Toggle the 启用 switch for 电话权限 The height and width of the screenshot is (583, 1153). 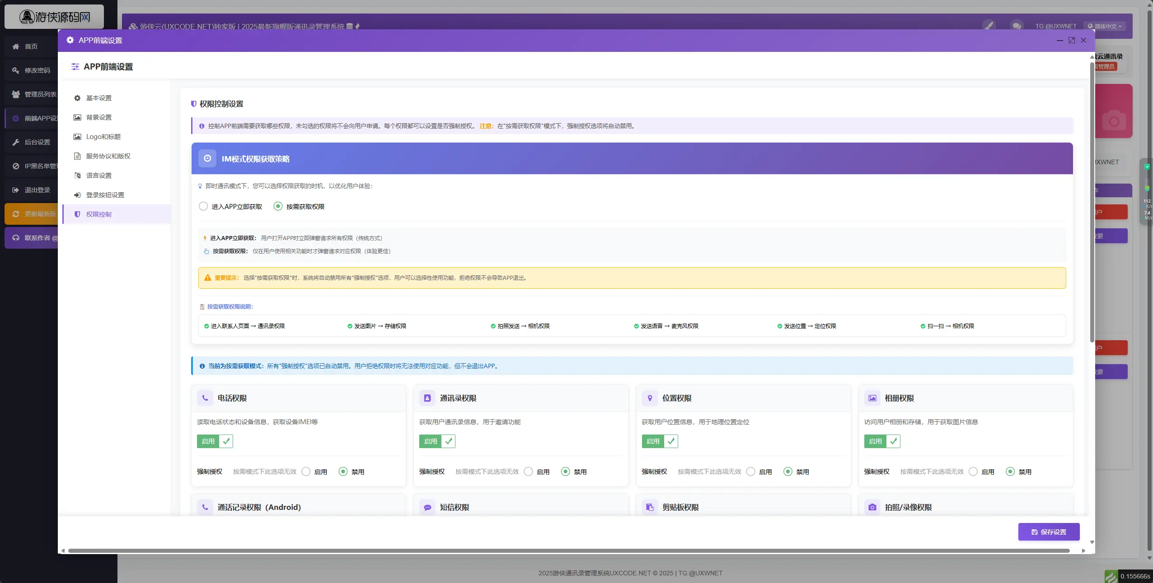point(215,441)
